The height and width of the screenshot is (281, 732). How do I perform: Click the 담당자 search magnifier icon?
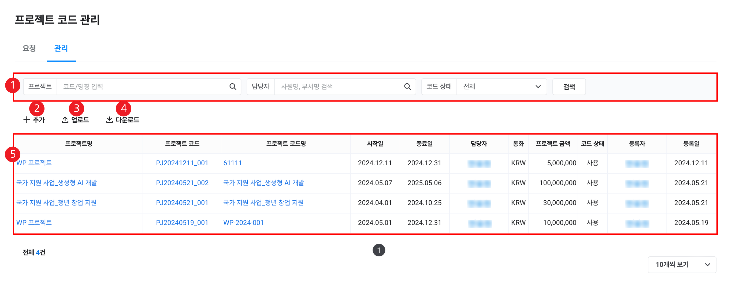(407, 87)
